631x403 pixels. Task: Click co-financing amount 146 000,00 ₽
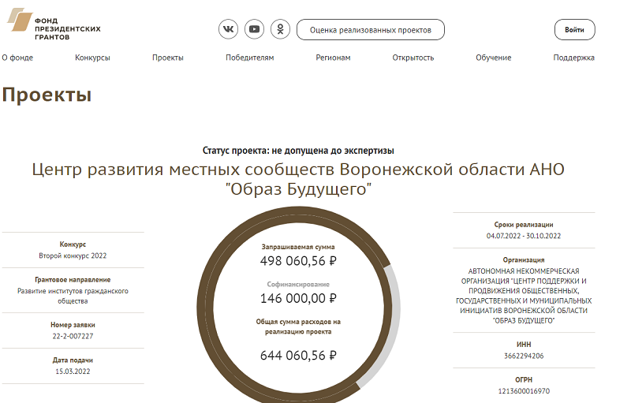[298, 298]
